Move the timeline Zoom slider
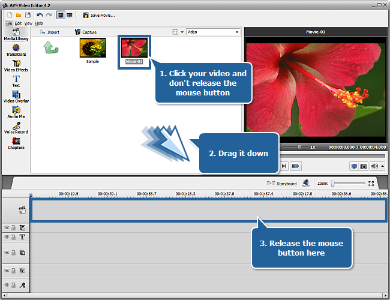Viewport: 390px width, 300px height. click(x=332, y=184)
